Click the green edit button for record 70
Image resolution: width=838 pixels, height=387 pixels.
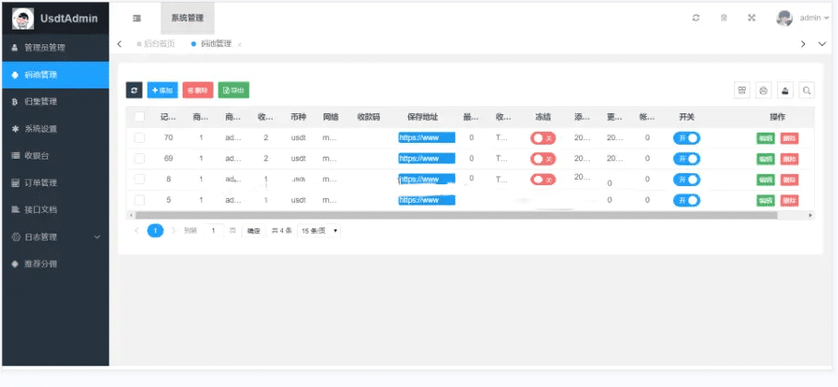click(765, 138)
